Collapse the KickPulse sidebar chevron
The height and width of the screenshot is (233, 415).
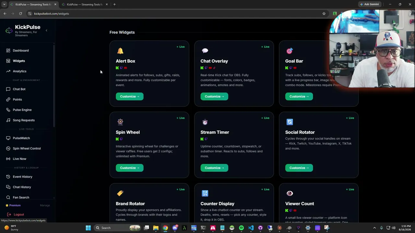pyautogui.click(x=46, y=30)
